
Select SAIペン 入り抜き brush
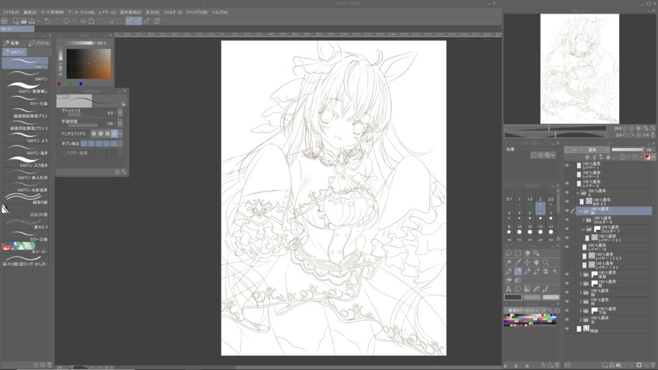pos(26,162)
